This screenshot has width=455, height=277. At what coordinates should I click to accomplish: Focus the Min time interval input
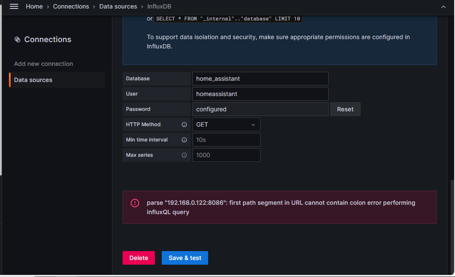point(226,140)
